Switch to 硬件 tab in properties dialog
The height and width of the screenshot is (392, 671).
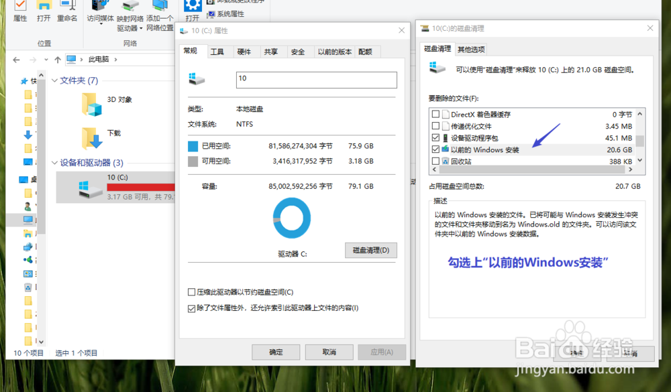click(244, 52)
